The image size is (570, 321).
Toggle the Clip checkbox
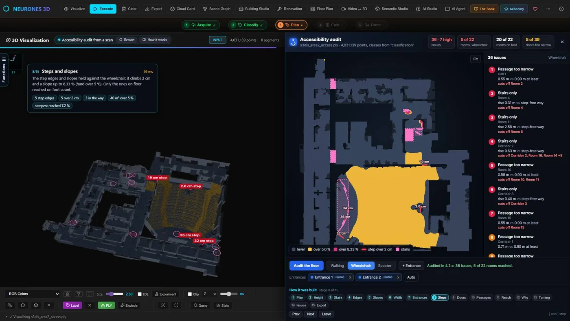[x=190, y=294]
